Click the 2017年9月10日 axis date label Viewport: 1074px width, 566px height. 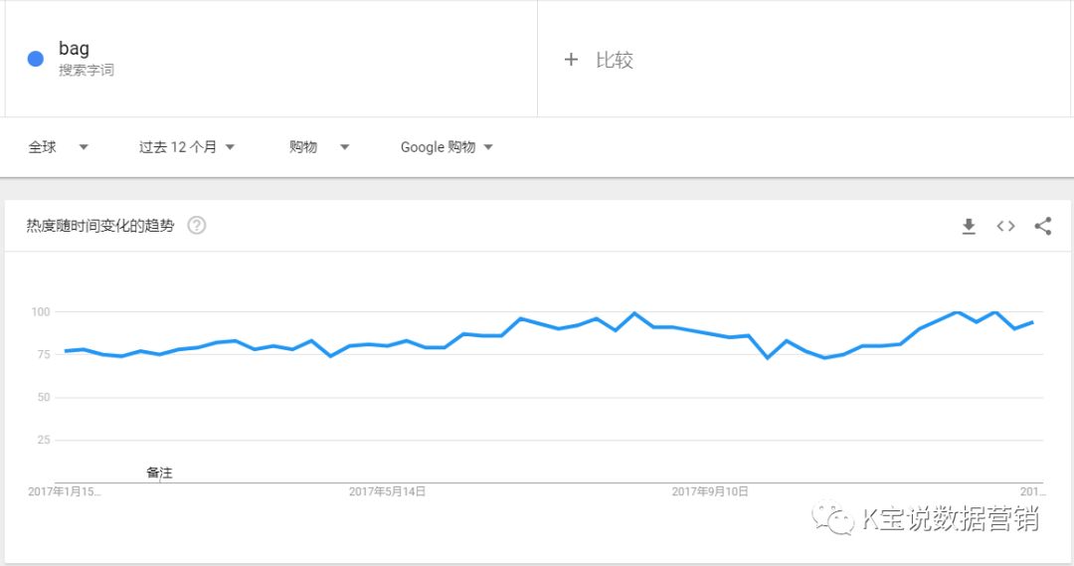coord(709,491)
